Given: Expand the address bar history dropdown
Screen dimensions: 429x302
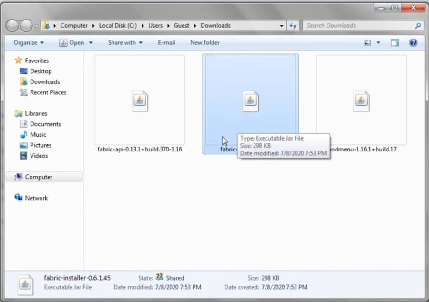Looking at the screenshot, I should tap(282, 26).
